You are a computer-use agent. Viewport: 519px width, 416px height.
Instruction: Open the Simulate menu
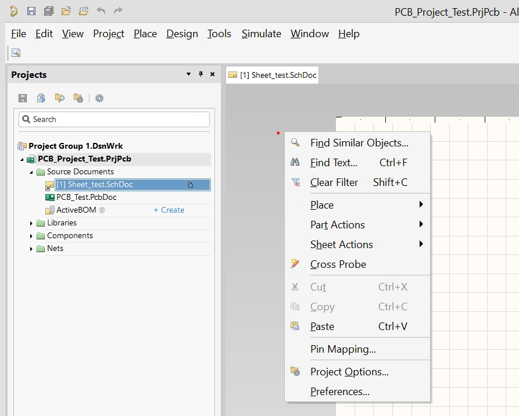[x=261, y=34]
